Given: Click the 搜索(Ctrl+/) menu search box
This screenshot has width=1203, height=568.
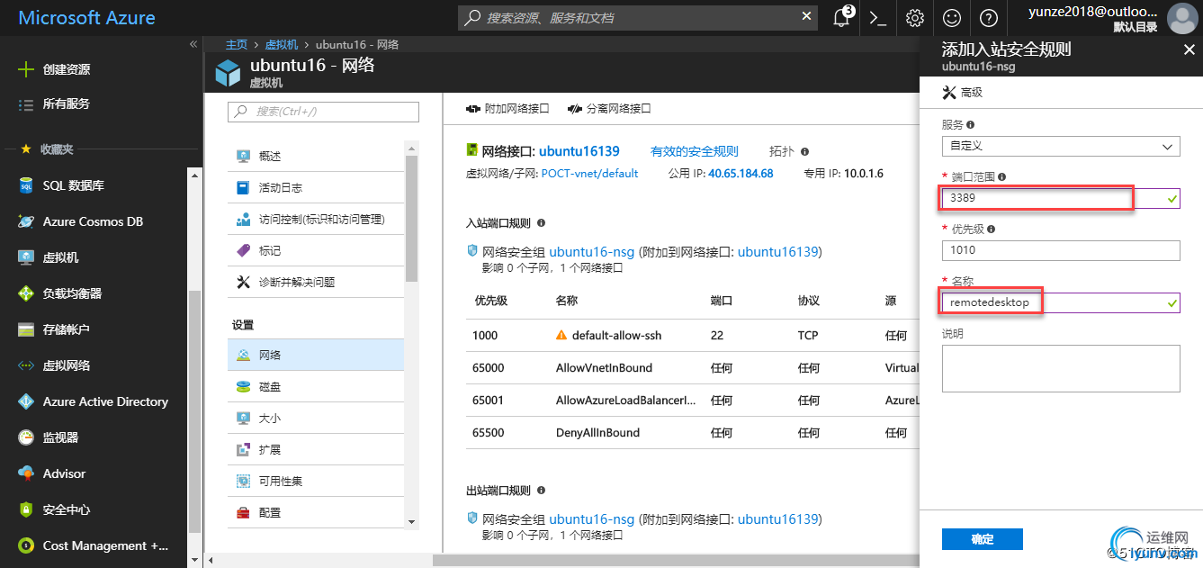Looking at the screenshot, I should click(x=324, y=112).
